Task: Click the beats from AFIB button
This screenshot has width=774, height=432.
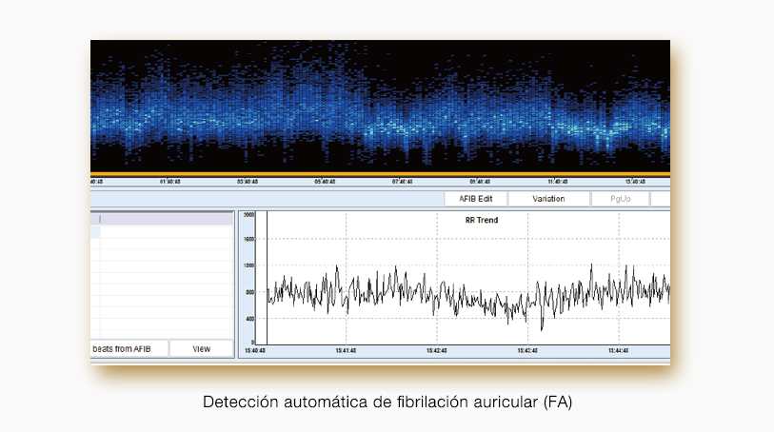Action: [x=129, y=348]
